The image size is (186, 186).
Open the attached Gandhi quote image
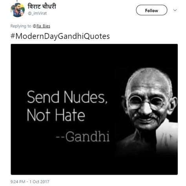[94, 109]
